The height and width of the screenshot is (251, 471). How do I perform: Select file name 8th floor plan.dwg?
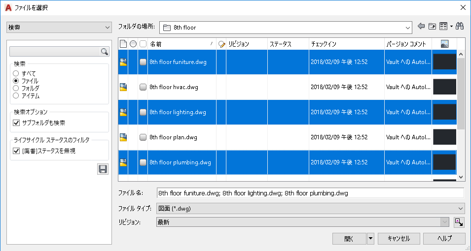tap(173, 138)
